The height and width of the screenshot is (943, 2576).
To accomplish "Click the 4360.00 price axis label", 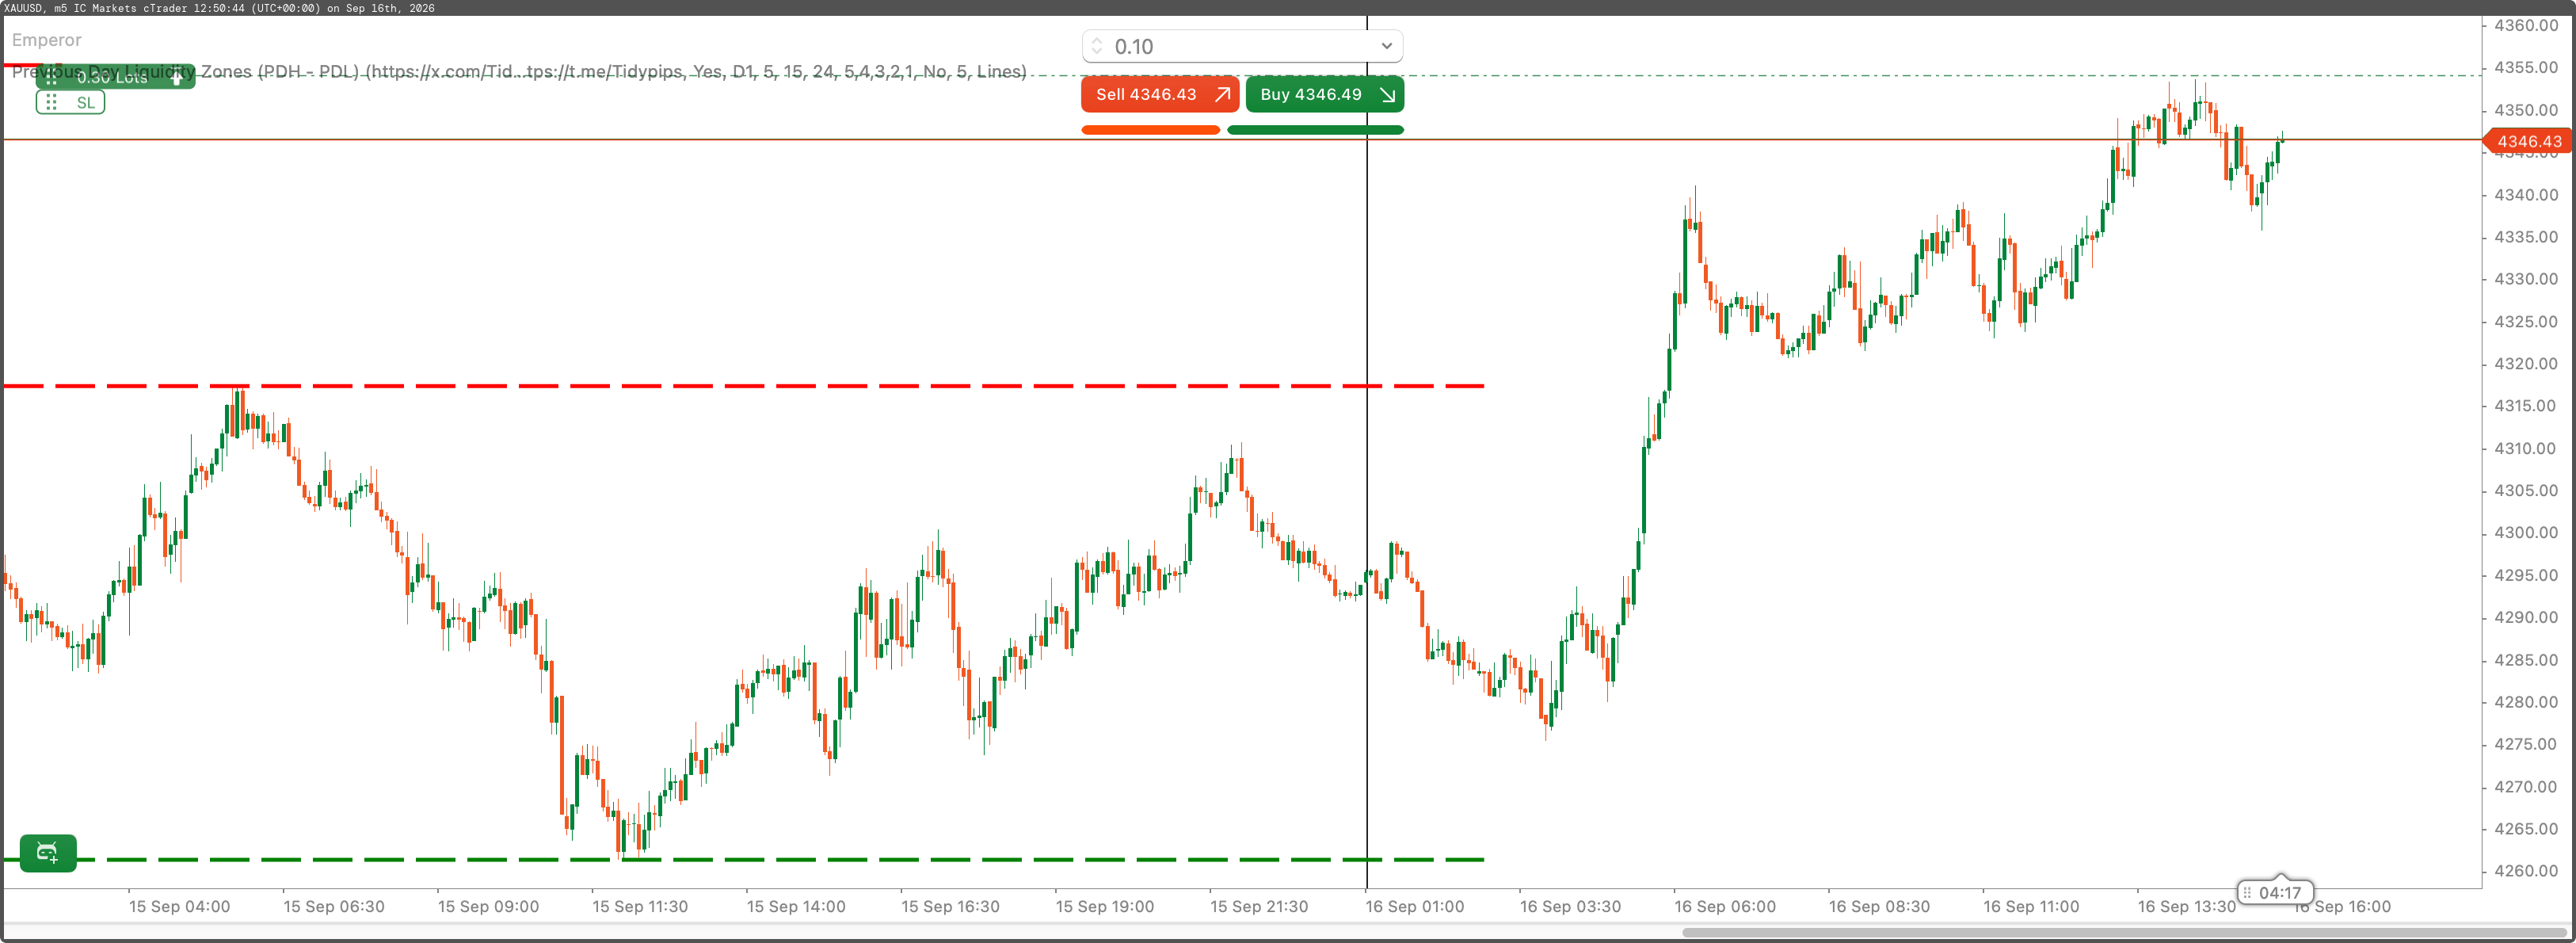I will click(x=2525, y=26).
